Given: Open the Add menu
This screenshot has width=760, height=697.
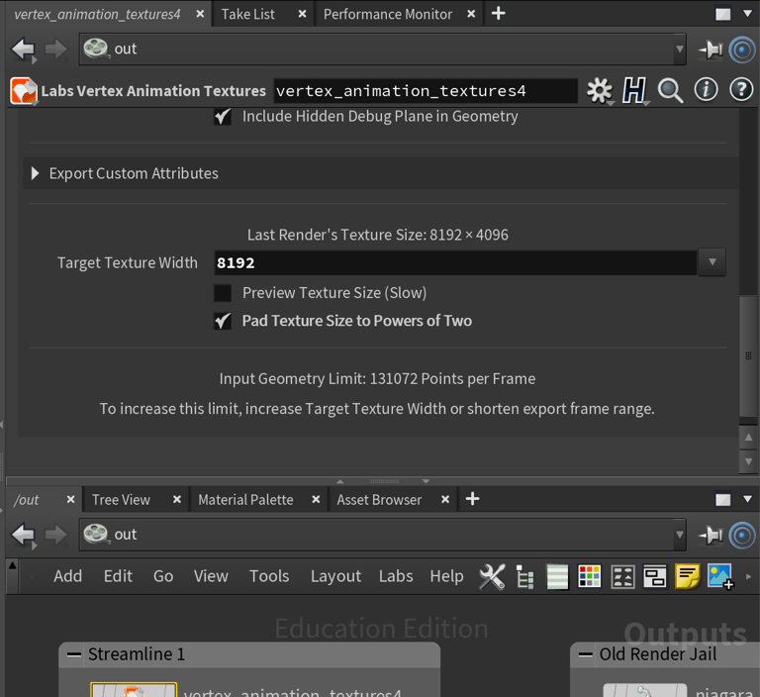Looking at the screenshot, I should point(68,576).
